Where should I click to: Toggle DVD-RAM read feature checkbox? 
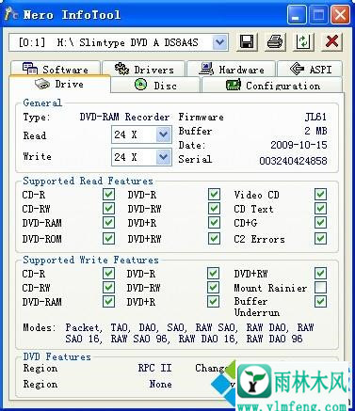click(108, 223)
